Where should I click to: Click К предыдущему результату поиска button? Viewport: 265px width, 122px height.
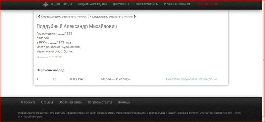point(62,17)
